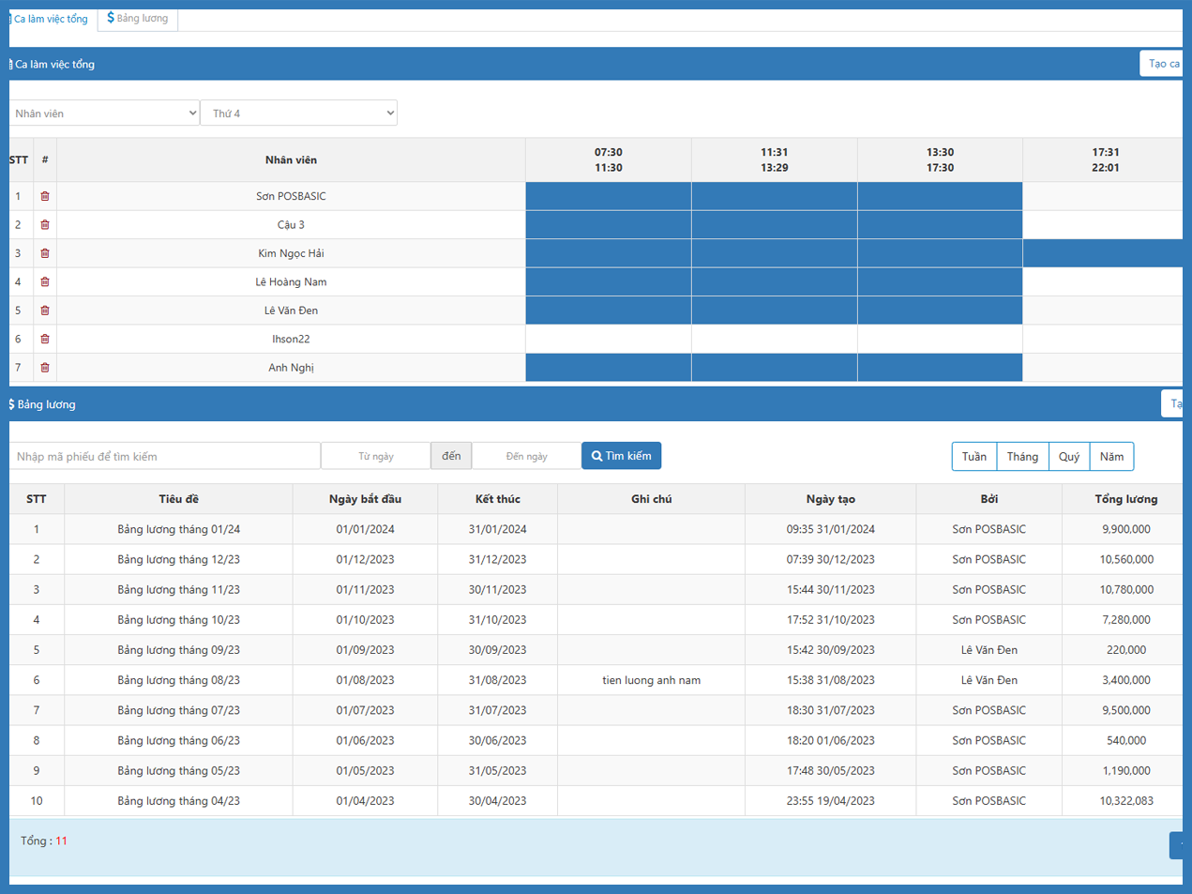Delete Sơn POSBASIC row via trash icon
1192x894 pixels.
pyautogui.click(x=45, y=196)
